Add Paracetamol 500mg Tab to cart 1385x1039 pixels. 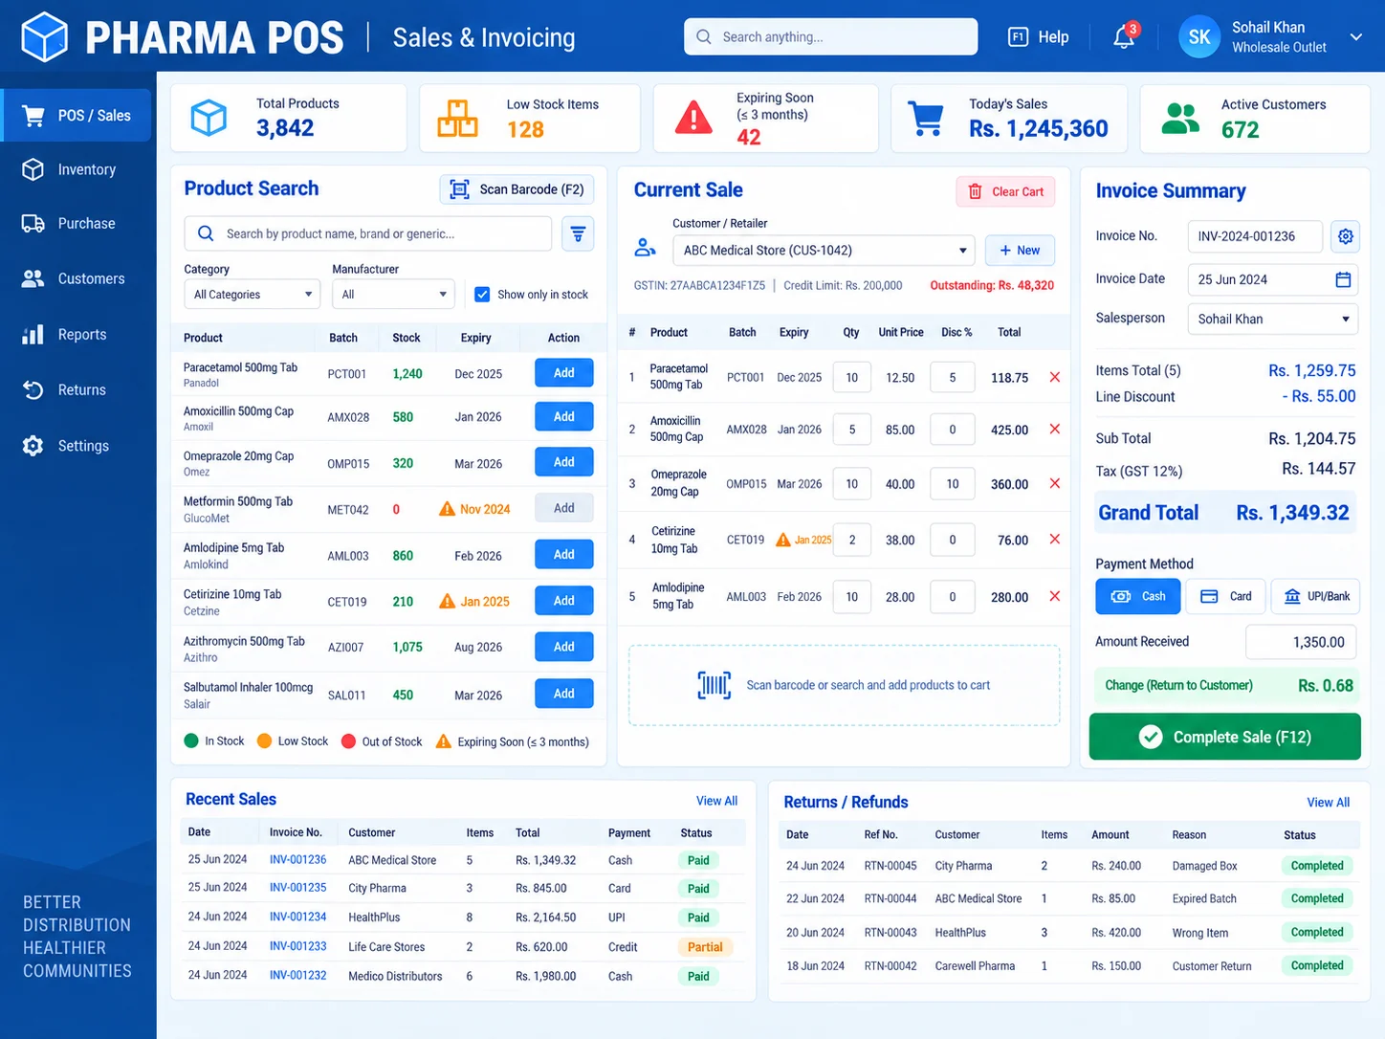[564, 373]
